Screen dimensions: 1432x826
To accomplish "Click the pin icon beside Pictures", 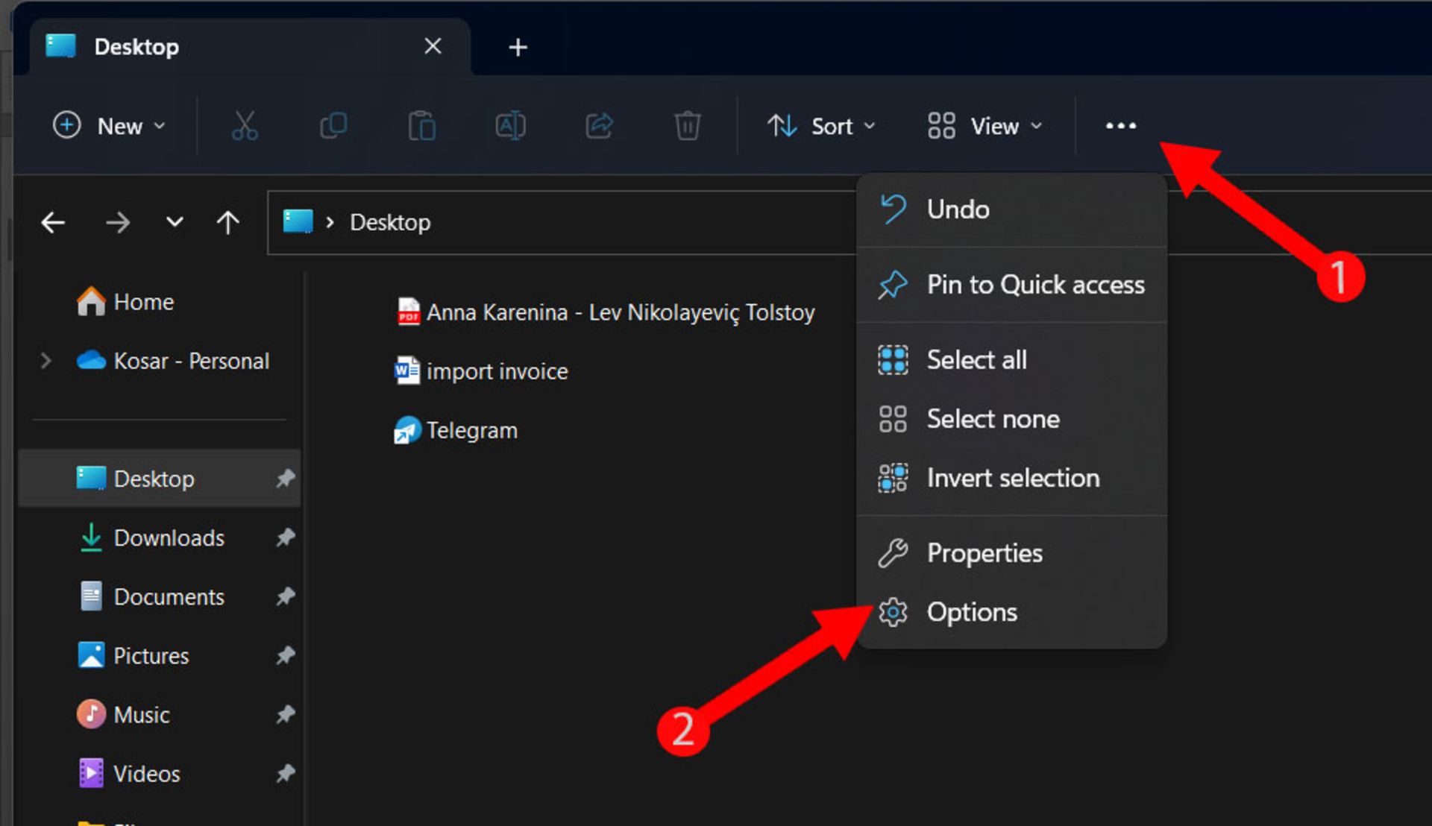I will tap(285, 655).
